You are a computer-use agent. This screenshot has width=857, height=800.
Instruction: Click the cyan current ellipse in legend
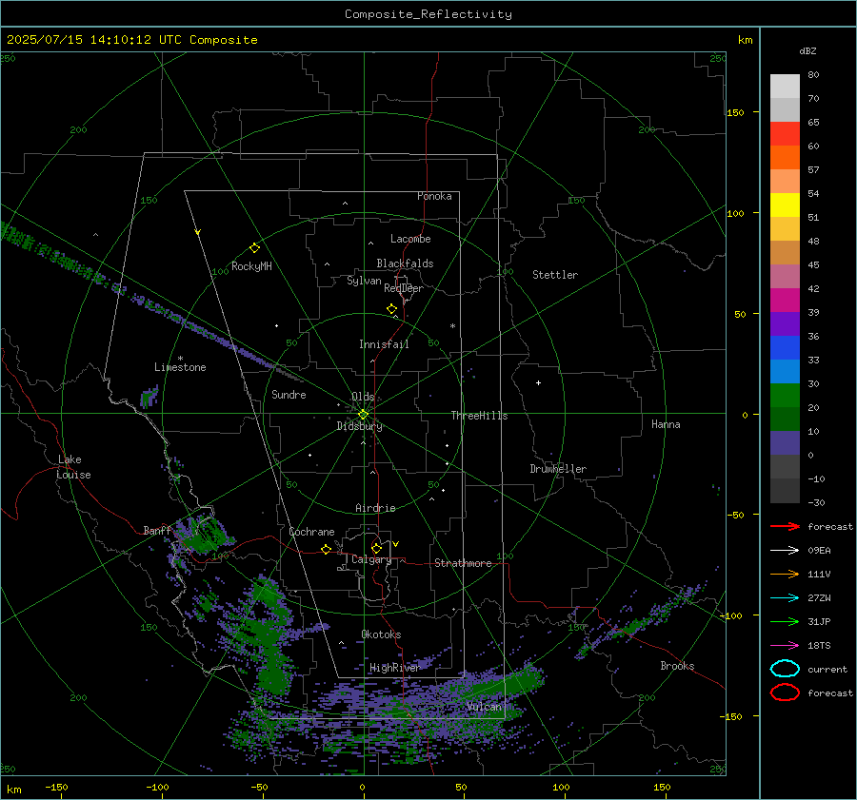click(x=785, y=669)
